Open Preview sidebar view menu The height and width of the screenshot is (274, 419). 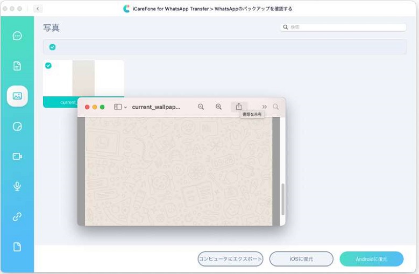tap(120, 107)
